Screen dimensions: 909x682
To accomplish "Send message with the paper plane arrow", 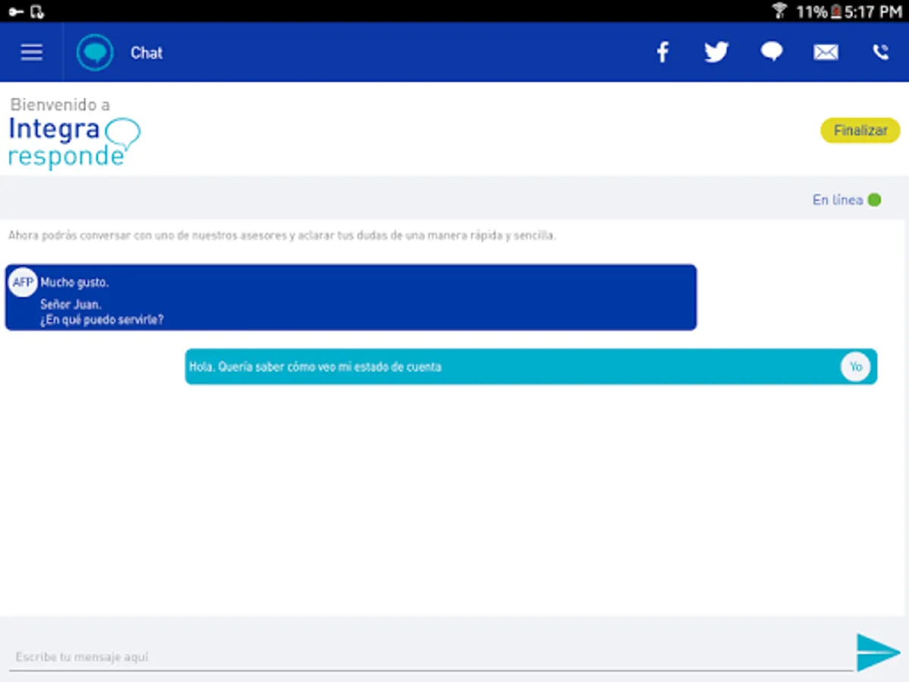I will 879,652.
